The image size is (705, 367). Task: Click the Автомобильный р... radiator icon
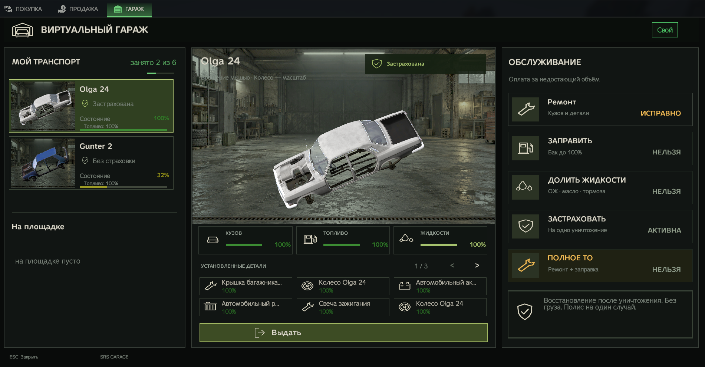tap(210, 307)
